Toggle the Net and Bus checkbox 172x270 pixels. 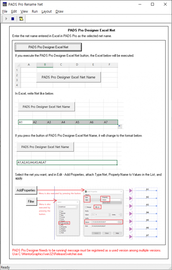[59, 223]
